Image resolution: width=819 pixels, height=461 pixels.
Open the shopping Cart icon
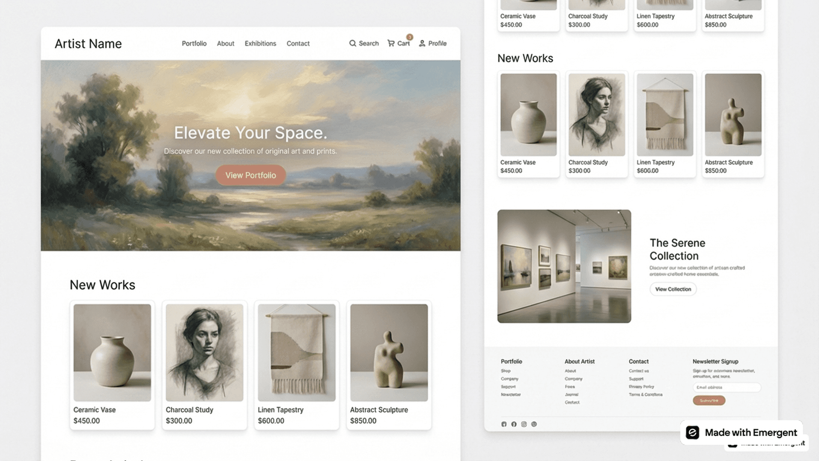point(391,43)
